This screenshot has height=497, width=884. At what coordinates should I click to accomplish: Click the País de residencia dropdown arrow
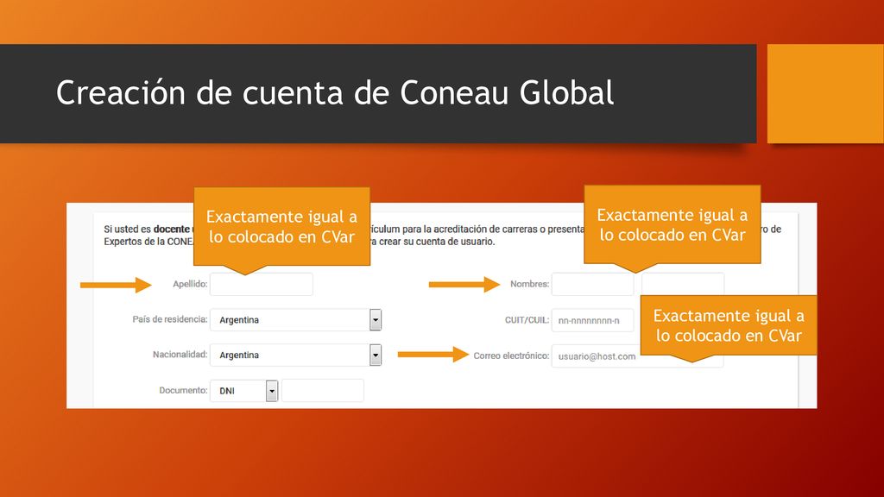(376, 320)
